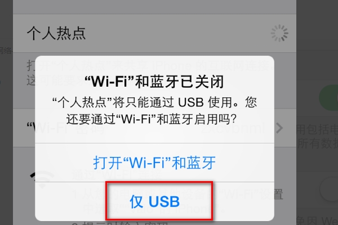Screen dimensions: 338x225
Task: Toggle the green switch at right edge
Action: 328,98
